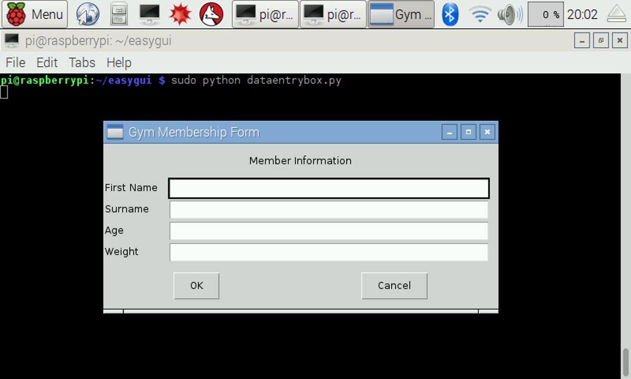
Task: Open the file manager cabinet icon
Action: [x=119, y=14]
